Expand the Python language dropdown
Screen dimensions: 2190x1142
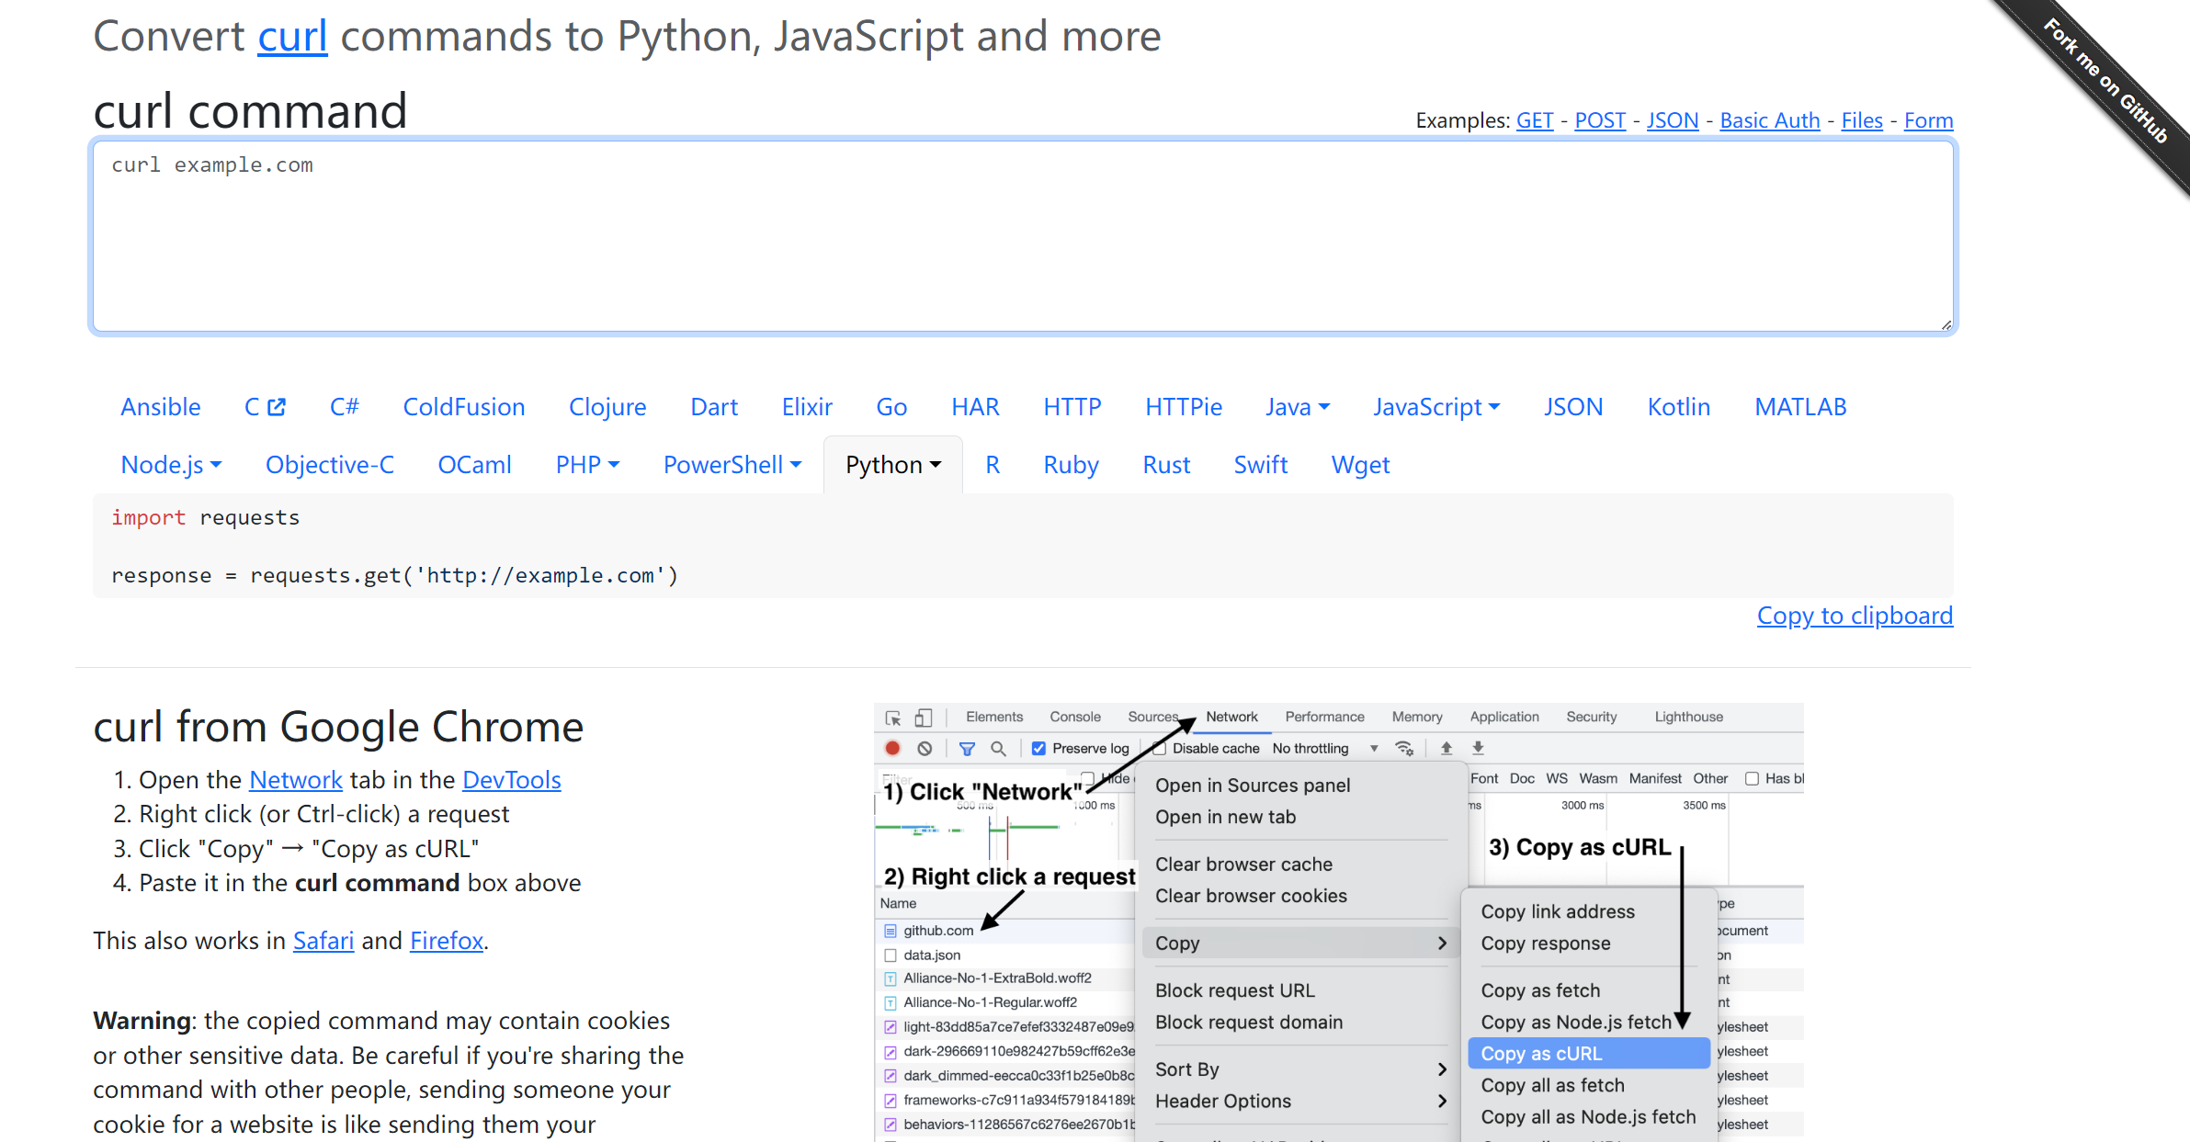(x=893, y=465)
